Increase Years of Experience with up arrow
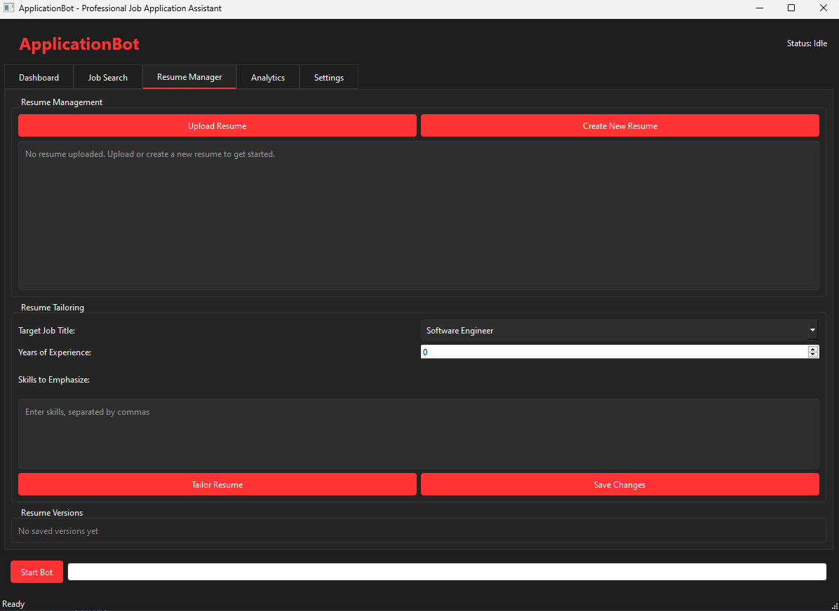Screen dimensions: 839x611 (x=813, y=348)
